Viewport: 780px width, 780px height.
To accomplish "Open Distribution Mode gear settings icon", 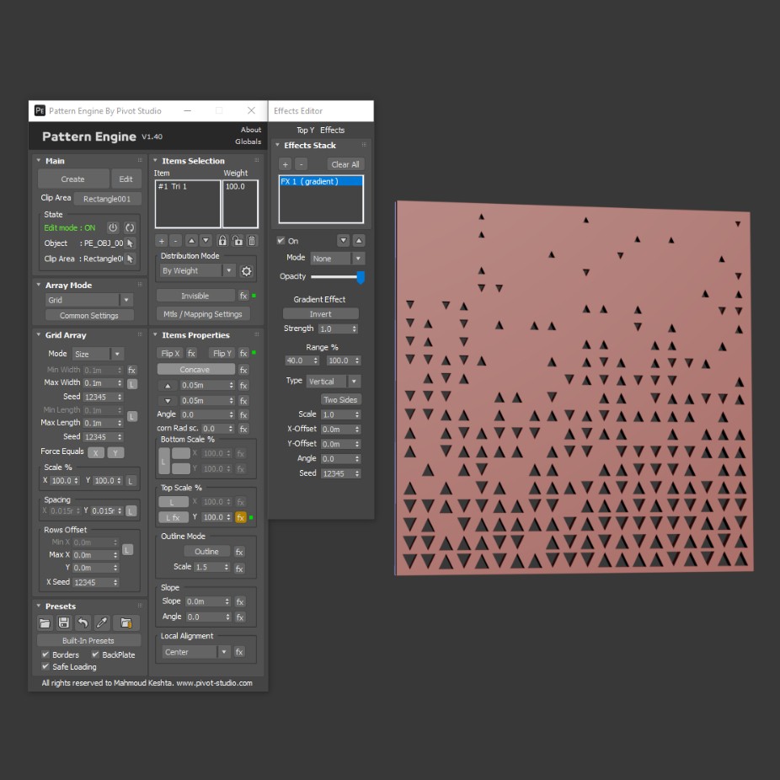I will click(x=246, y=271).
